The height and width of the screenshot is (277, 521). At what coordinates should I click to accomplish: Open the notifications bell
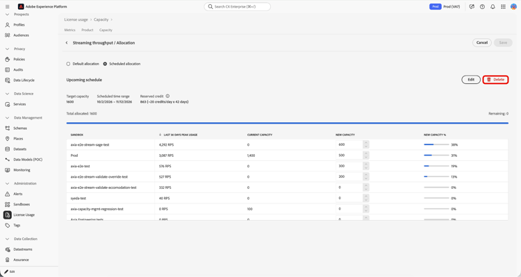tap(493, 7)
